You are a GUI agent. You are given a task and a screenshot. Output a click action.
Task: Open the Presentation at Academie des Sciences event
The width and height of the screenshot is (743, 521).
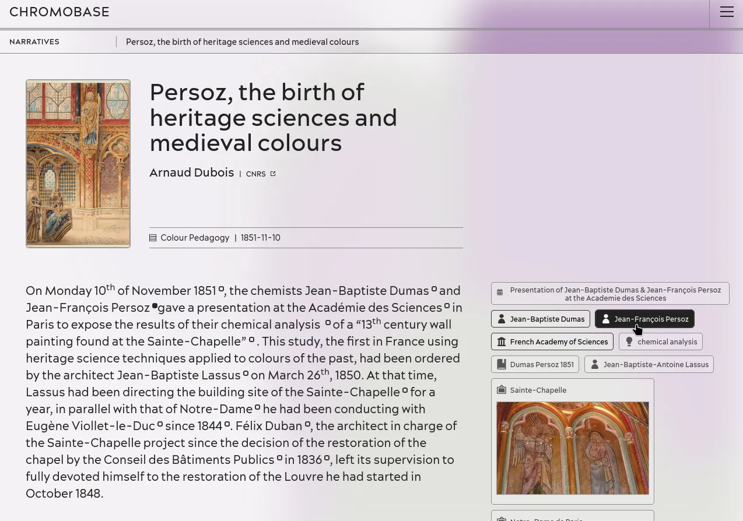[610, 294]
